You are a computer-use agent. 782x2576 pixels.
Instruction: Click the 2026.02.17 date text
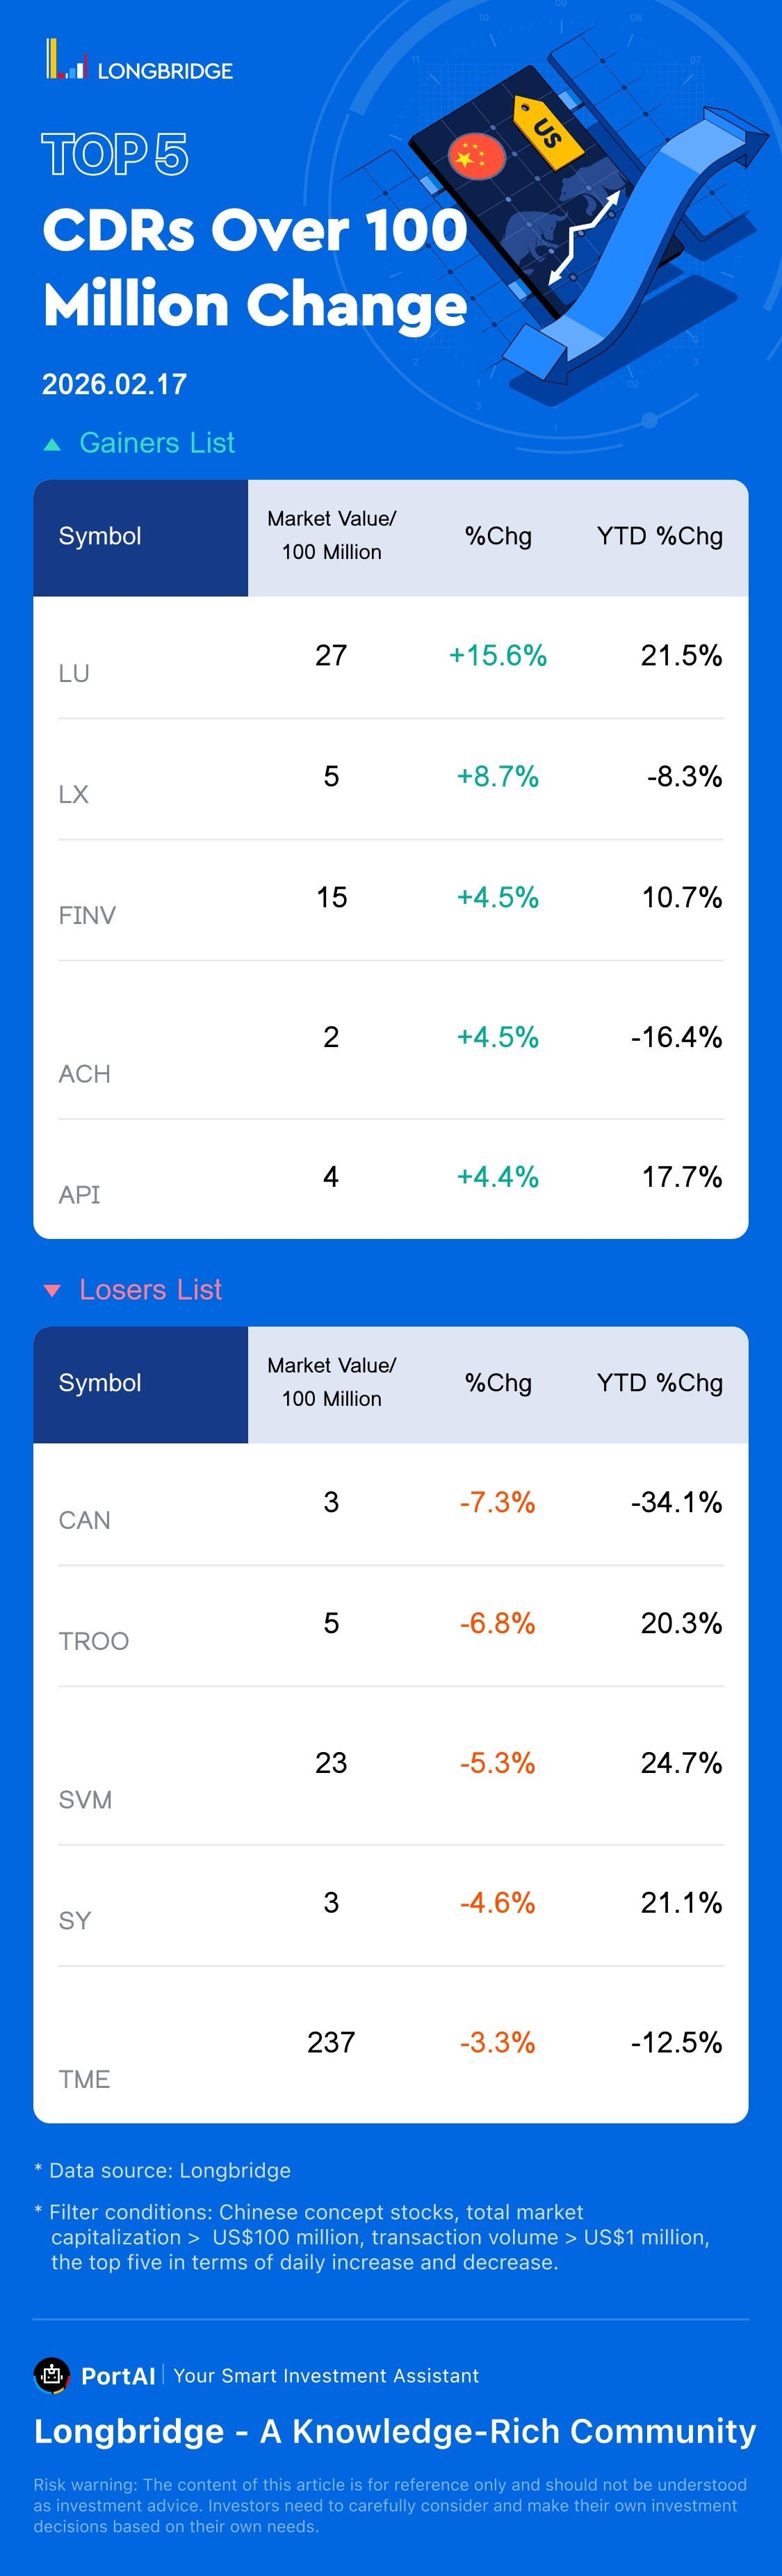[114, 384]
